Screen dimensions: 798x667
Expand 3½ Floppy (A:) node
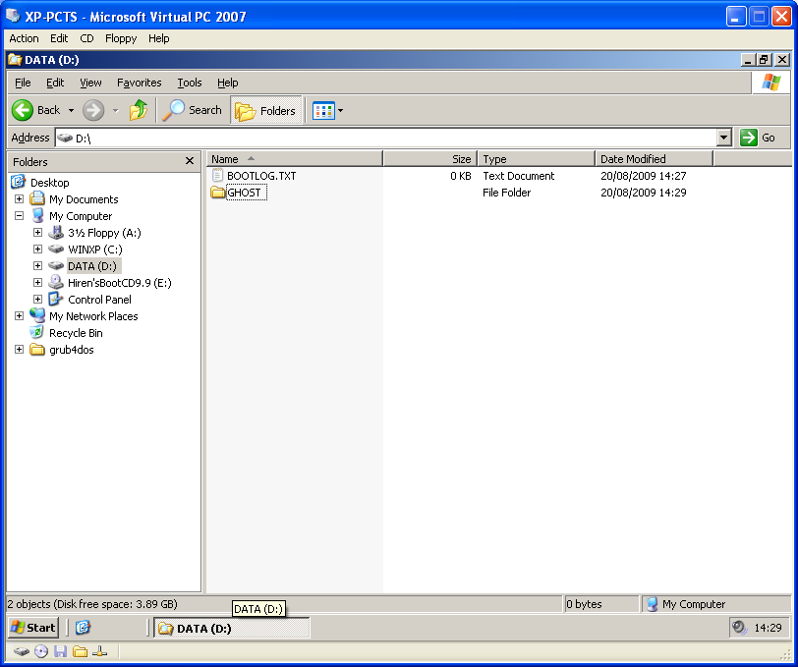(x=37, y=233)
